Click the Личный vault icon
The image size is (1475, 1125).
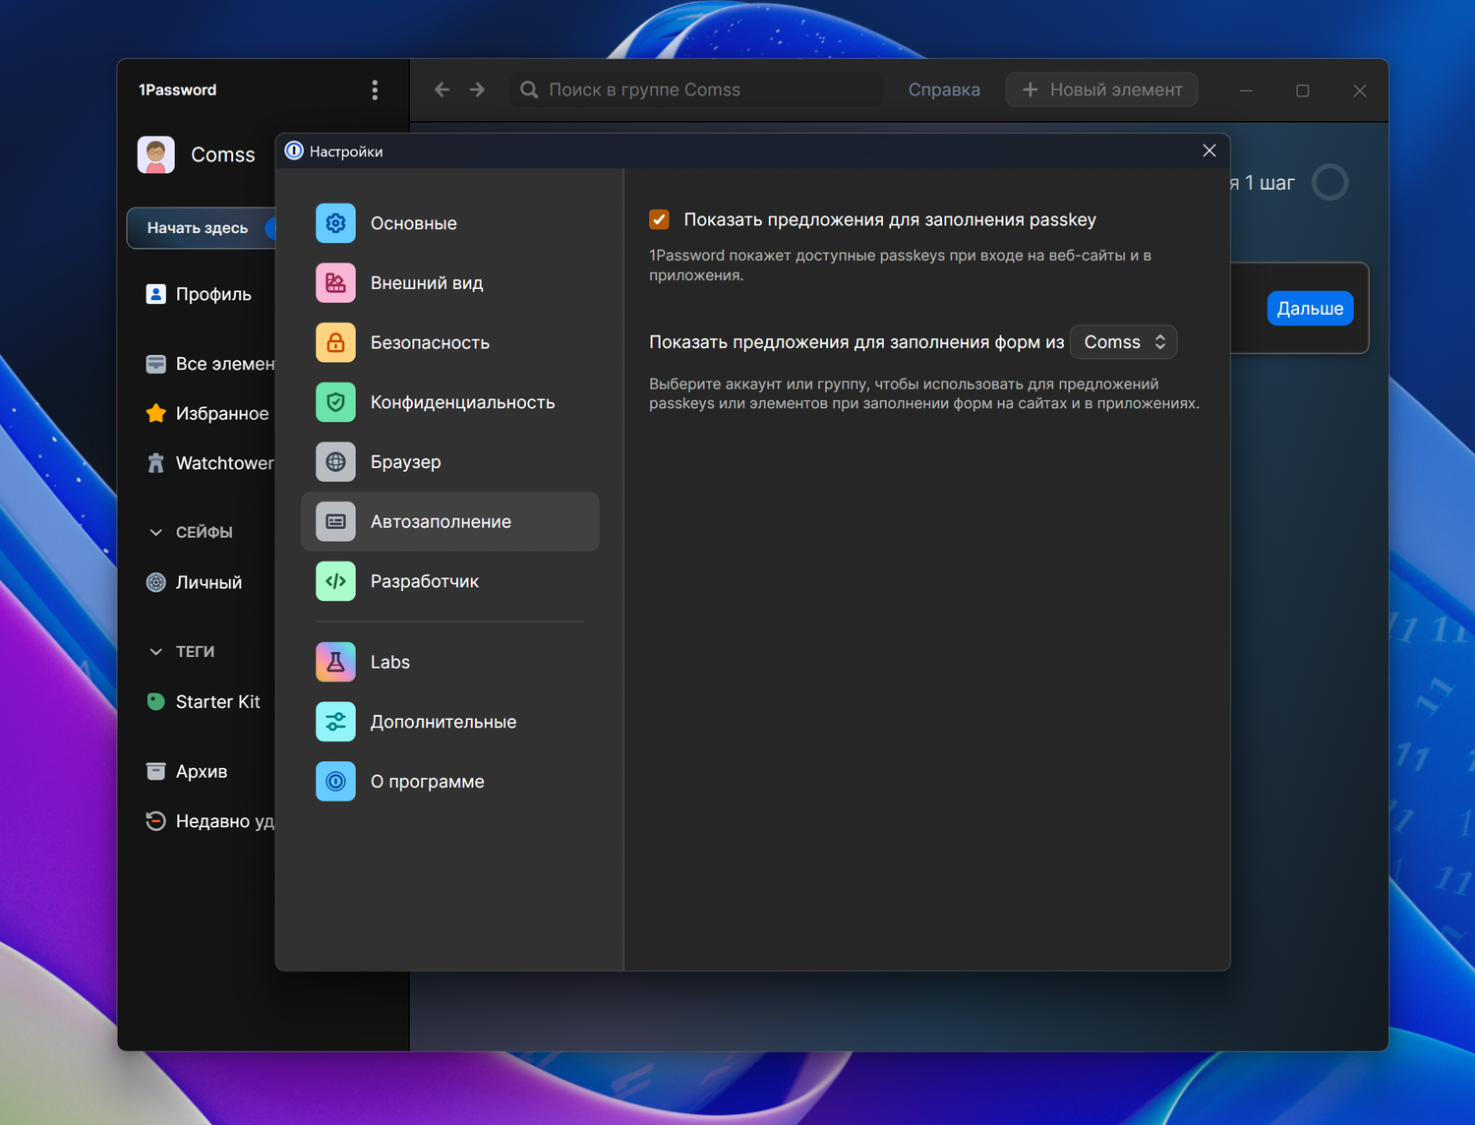pos(155,582)
